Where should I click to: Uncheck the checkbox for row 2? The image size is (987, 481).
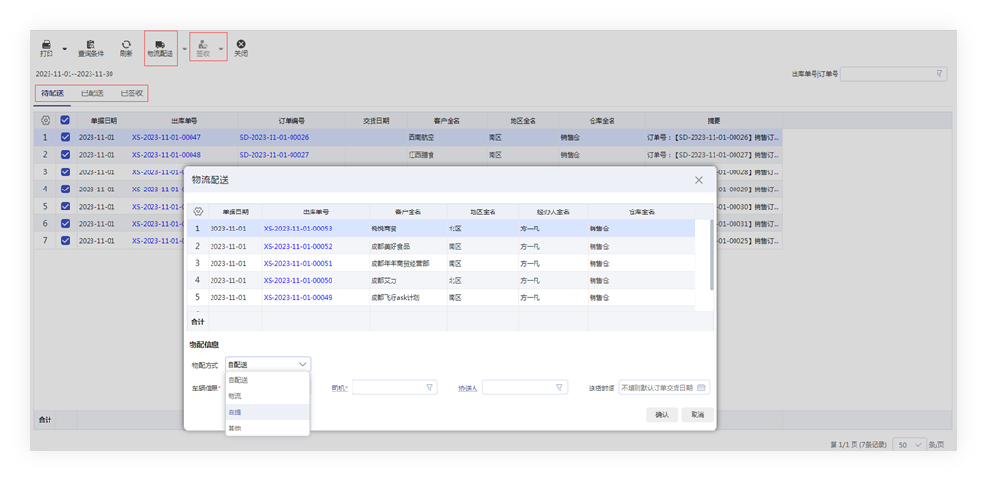click(x=65, y=154)
